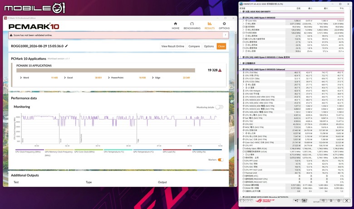
Task: Click the Excel marker on monitoring chart
Action: pos(61,141)
